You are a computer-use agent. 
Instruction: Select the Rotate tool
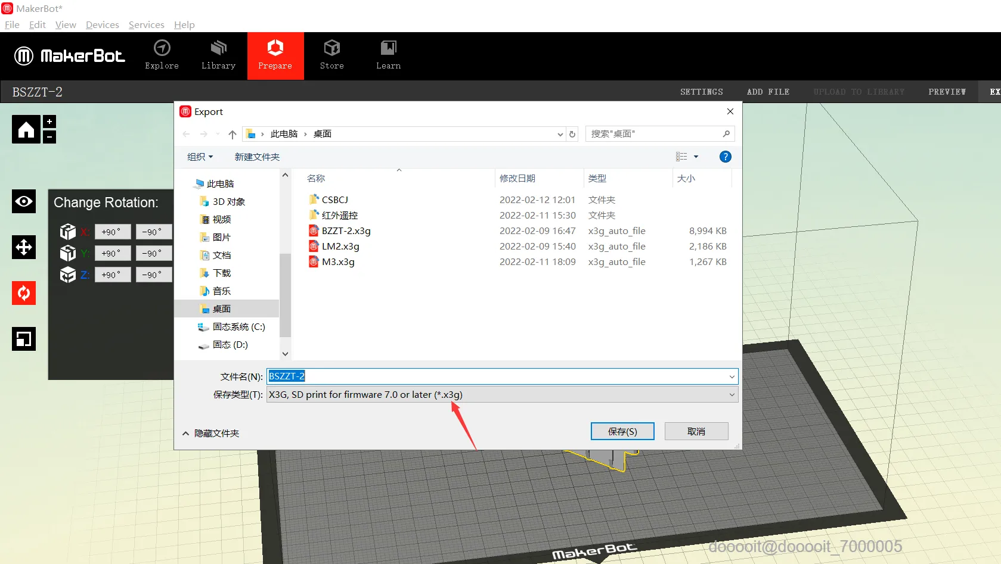[24, 293]
